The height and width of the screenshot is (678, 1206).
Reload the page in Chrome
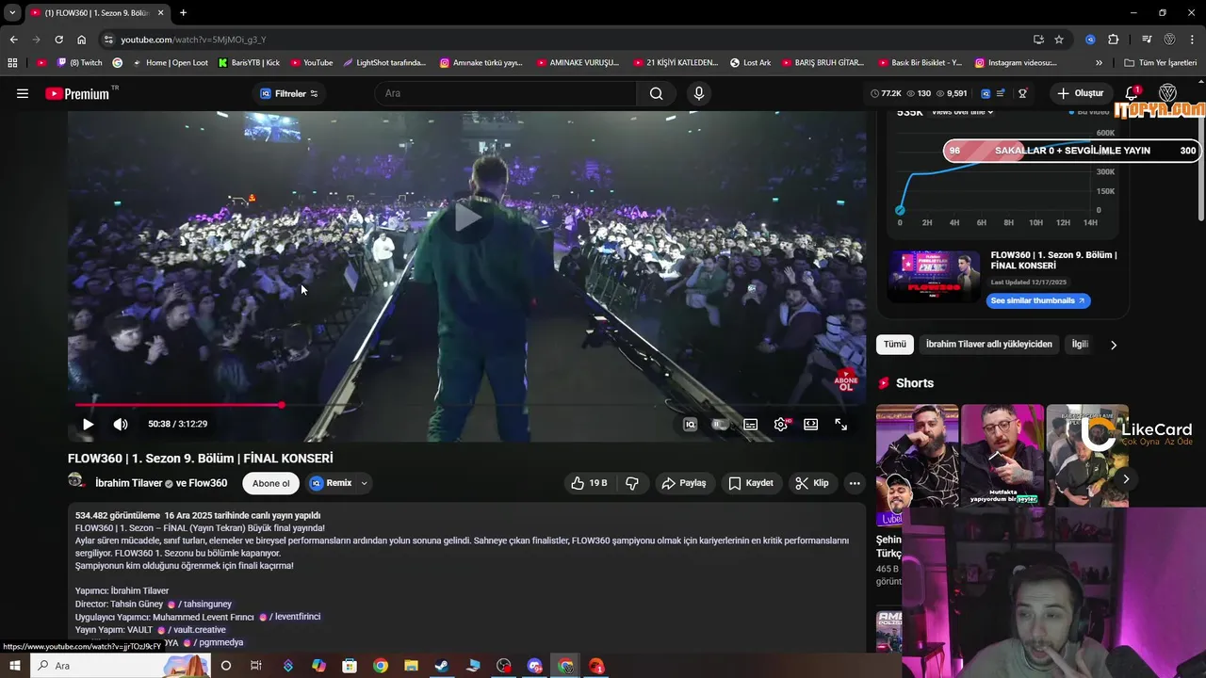point(58,40)
